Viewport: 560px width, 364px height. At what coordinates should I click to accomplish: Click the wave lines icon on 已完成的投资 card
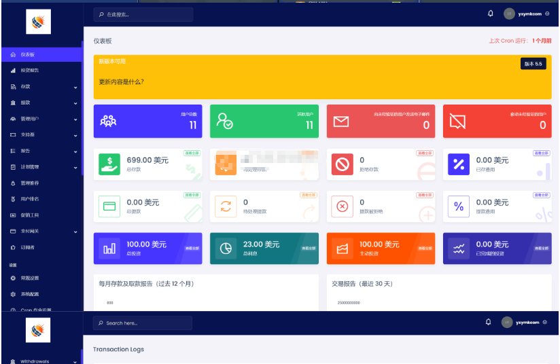(459, 249)
